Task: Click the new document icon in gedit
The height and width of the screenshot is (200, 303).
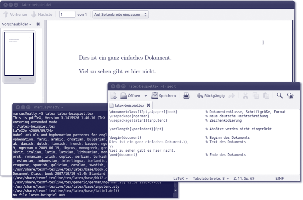Action: click(x=114, y=96)
